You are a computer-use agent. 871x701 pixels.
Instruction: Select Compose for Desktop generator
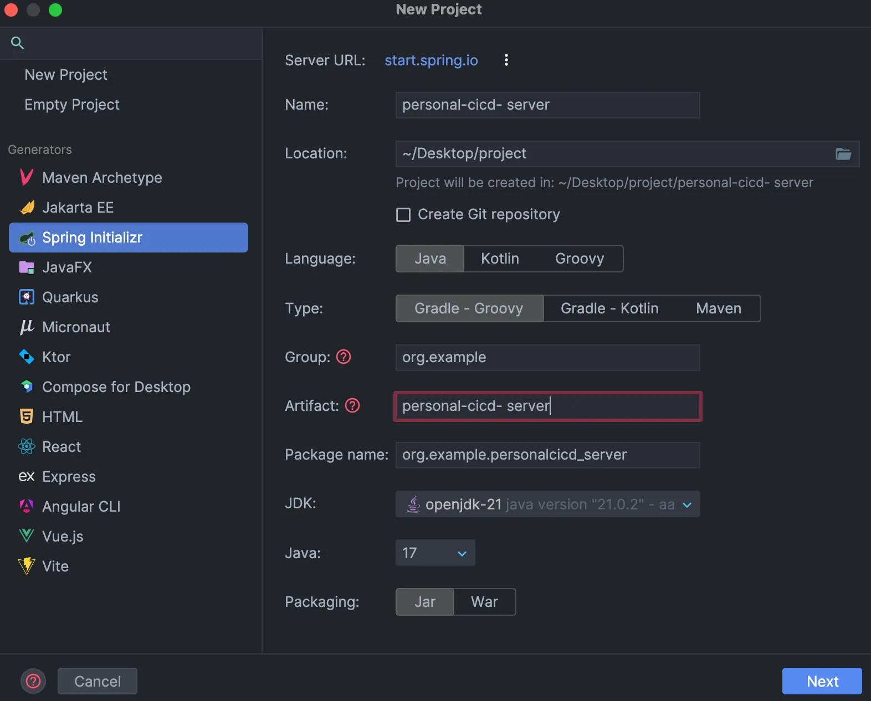tap(129, 387)
